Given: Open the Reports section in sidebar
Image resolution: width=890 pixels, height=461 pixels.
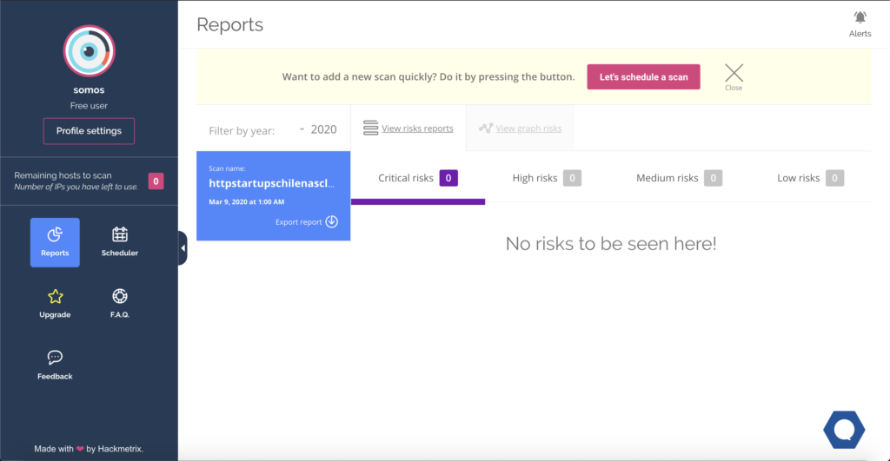Looking at the screenshot, I should pyautogui.click(x=55, y=241).
